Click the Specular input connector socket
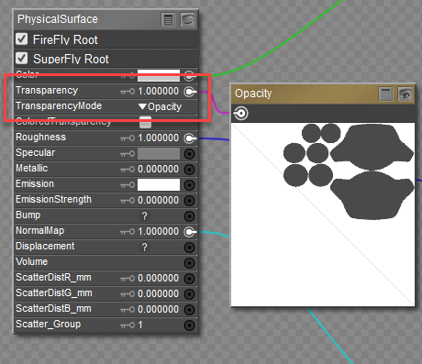 coord(189,154)
